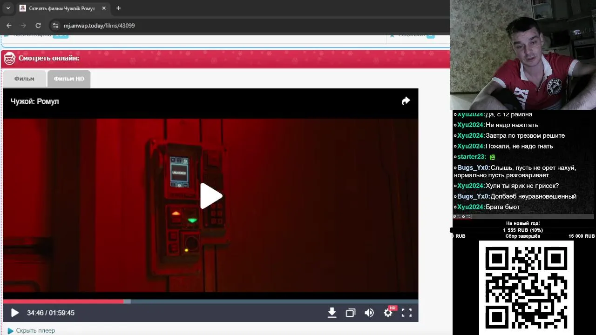Click the time display 34:46 / 01:59:45
This screenshot has height=335, width=596.
coord(51,313)
